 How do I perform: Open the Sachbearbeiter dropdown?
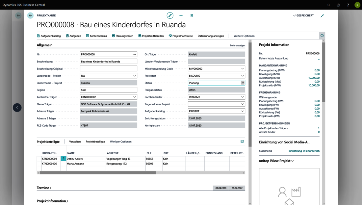click(x=243, y=97)
